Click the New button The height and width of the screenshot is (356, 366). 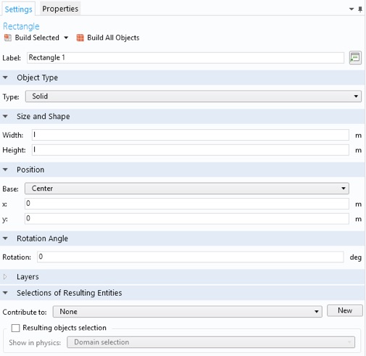tap(345, 310)
